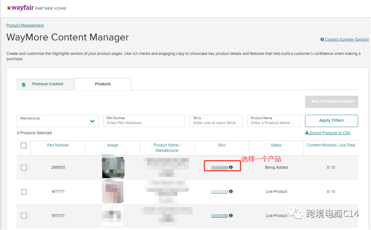Click SKU column header

click(x=222, y=145)
